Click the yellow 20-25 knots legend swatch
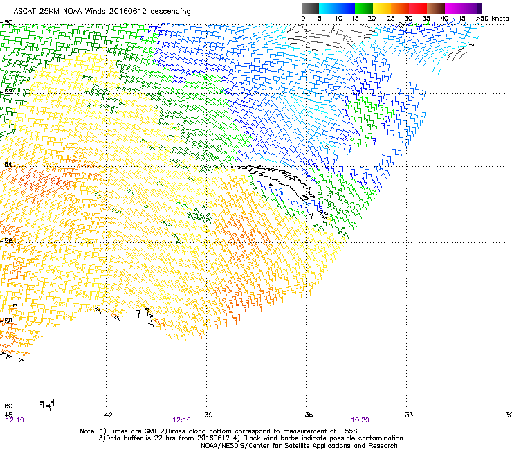512x450 pixels. click(x=382, y=8)
